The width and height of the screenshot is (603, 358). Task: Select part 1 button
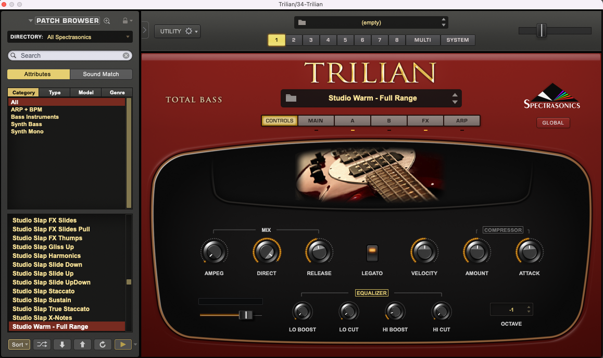coord(277,40)
